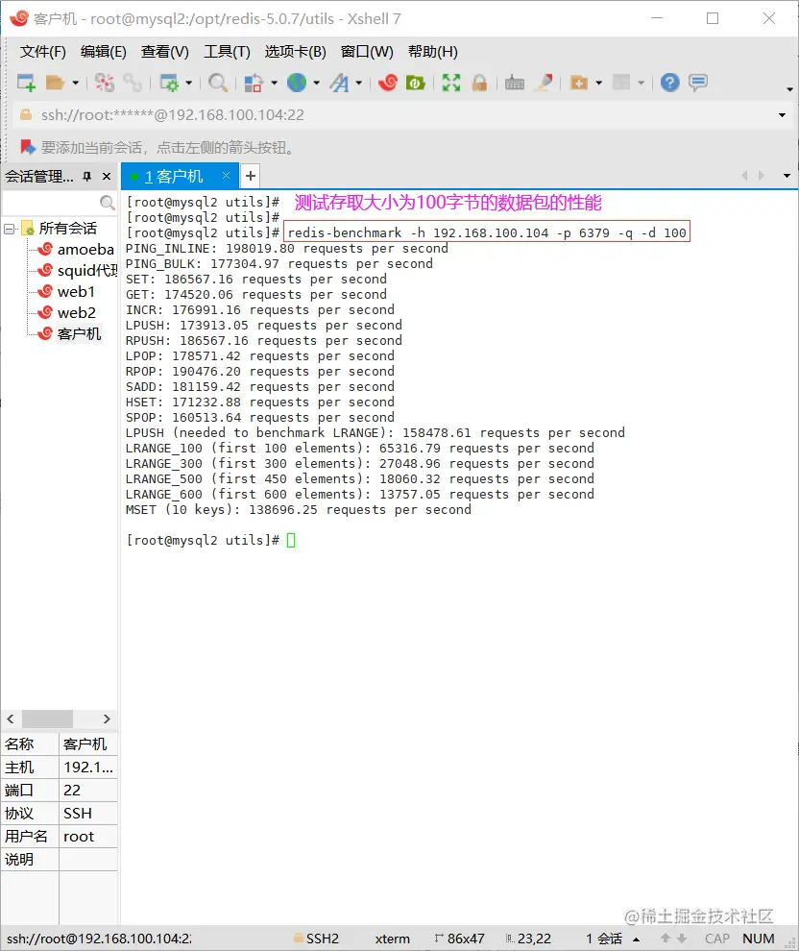The image size is (799, 951).
Task: Select the 客户机 session in tree
Action: (79, 334)
